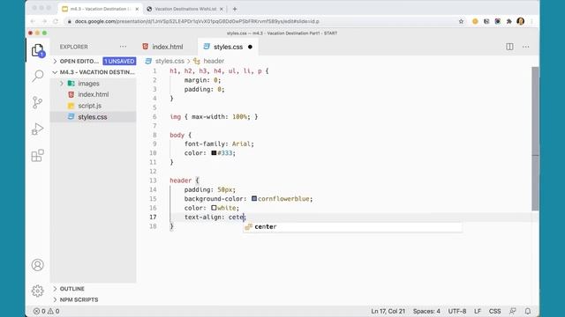
Task: Click errors and warnings count in status bar
Action: (47, 311)
